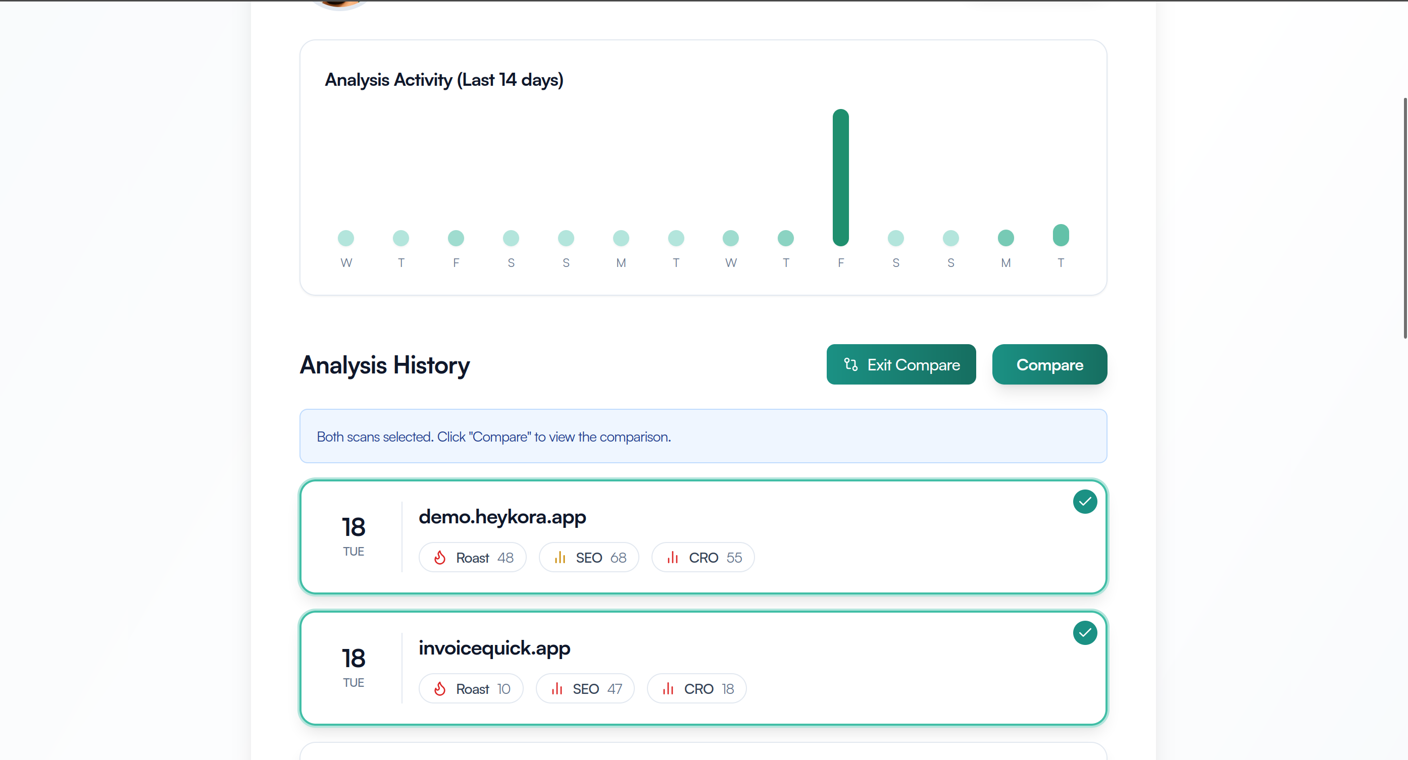Click the last Tuesday activity bar

[1061, 235]
